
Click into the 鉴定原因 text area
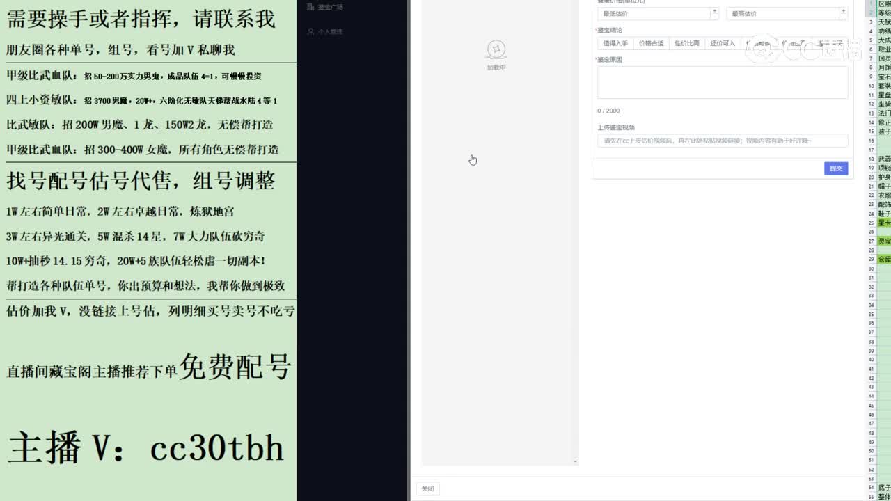(x=723, y=83)
